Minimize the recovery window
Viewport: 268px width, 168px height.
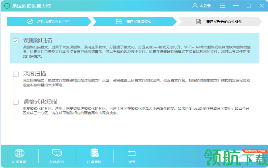coord(236,6)
